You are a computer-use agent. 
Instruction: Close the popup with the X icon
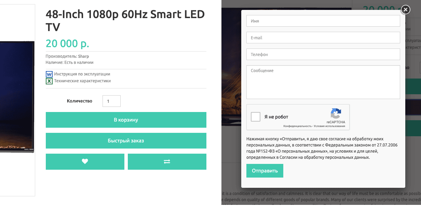tap(405, 10)
